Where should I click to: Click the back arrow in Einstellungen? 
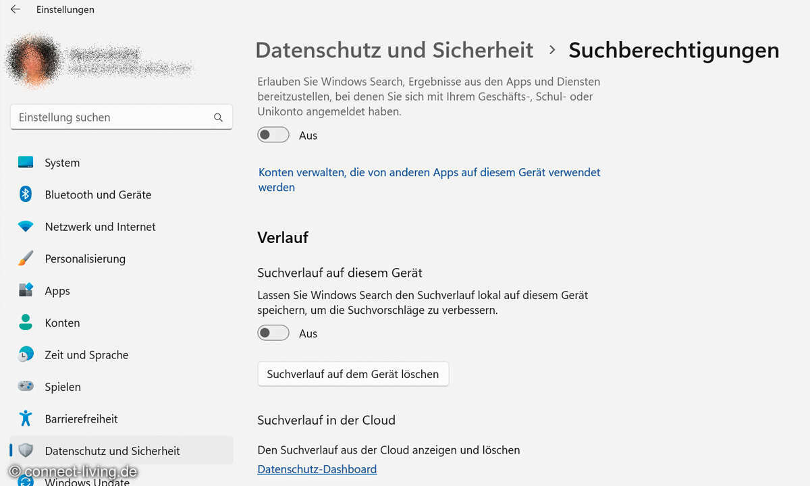pyautogui.click(x=15, y=9)
